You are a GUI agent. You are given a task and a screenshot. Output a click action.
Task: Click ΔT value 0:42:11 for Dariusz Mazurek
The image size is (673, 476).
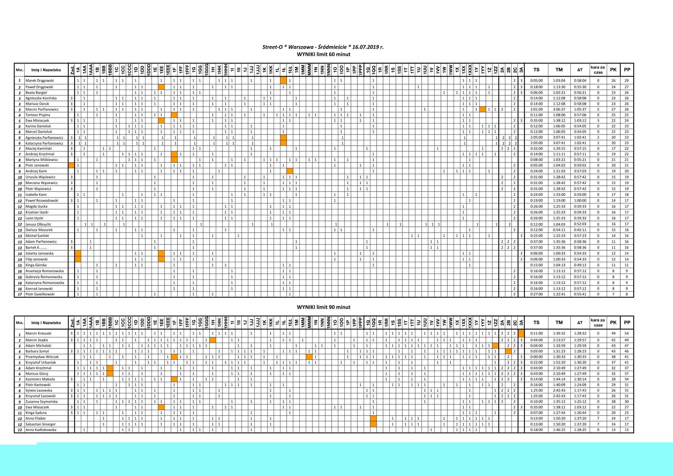click(x=580, y=230)
